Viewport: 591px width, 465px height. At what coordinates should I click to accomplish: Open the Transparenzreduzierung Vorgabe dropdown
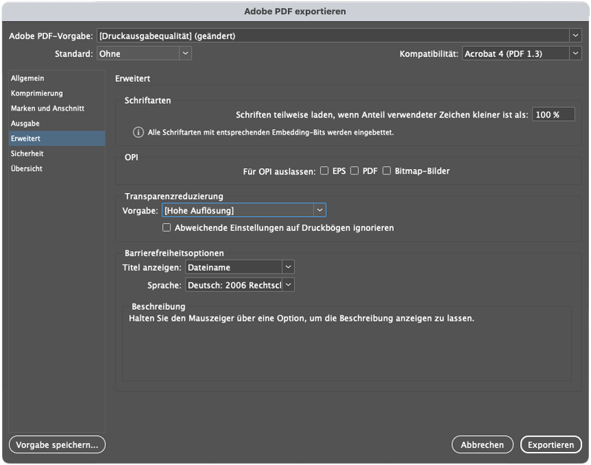[x=244, y=210]
